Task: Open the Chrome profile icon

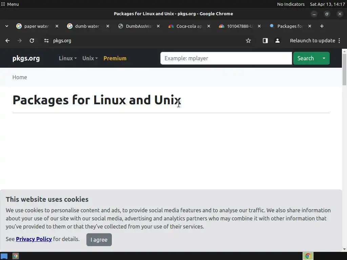Action: click(x=278, y=41)
